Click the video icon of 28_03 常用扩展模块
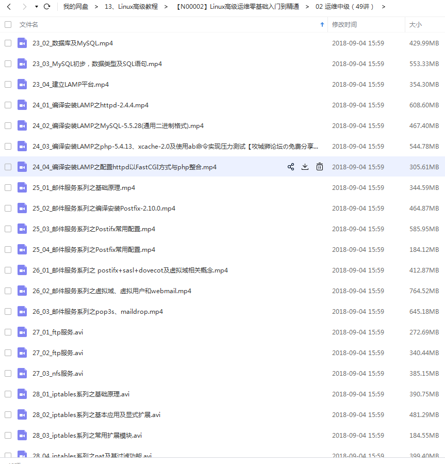 click(x=22, y=435)
